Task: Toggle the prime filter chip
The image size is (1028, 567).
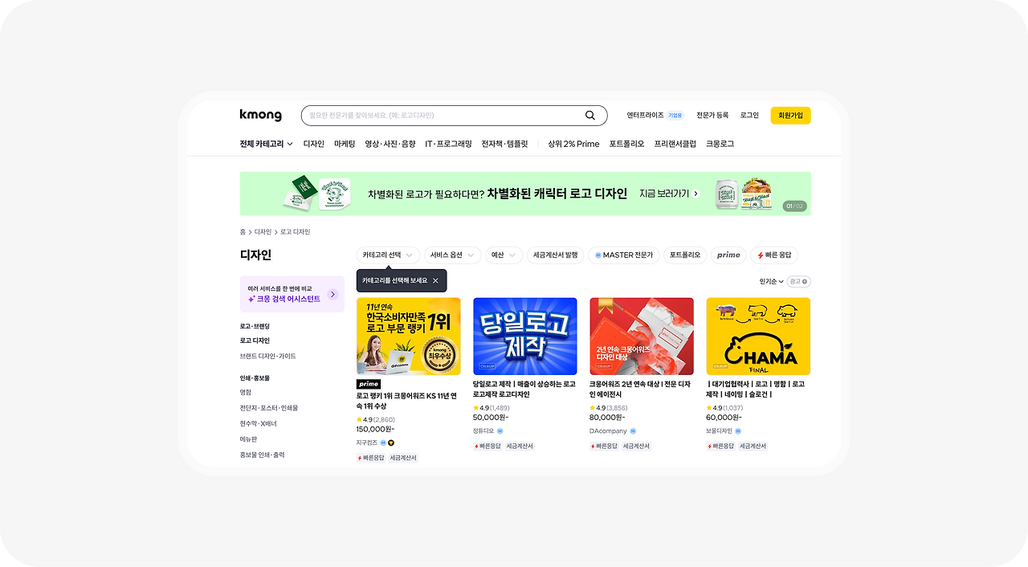Action: click(728, 255)
